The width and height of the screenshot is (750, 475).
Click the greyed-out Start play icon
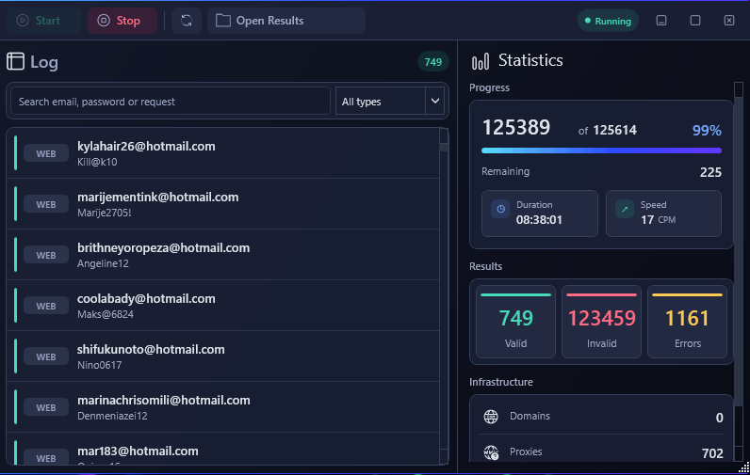click(23, 21)
